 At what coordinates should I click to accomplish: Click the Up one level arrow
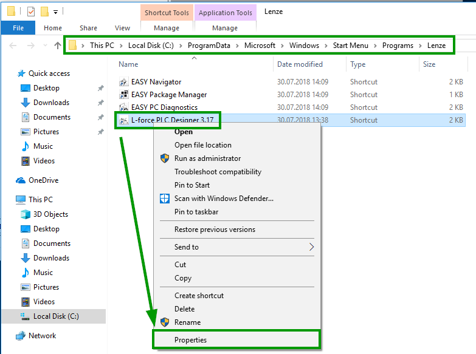coord(58,46)
